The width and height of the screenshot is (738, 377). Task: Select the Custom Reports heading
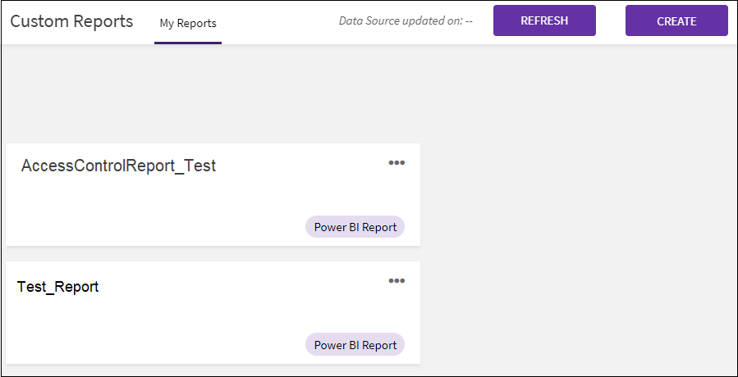point(71,21)
